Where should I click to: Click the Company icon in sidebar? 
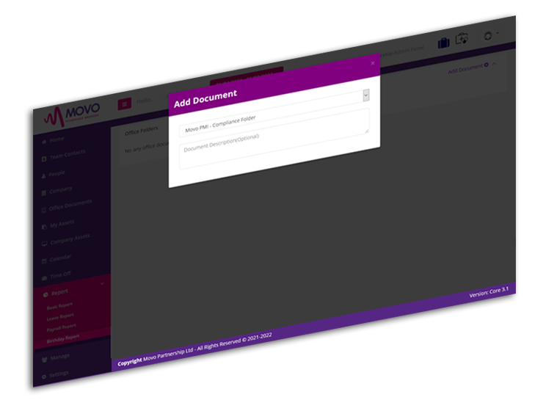coord(43,192)
